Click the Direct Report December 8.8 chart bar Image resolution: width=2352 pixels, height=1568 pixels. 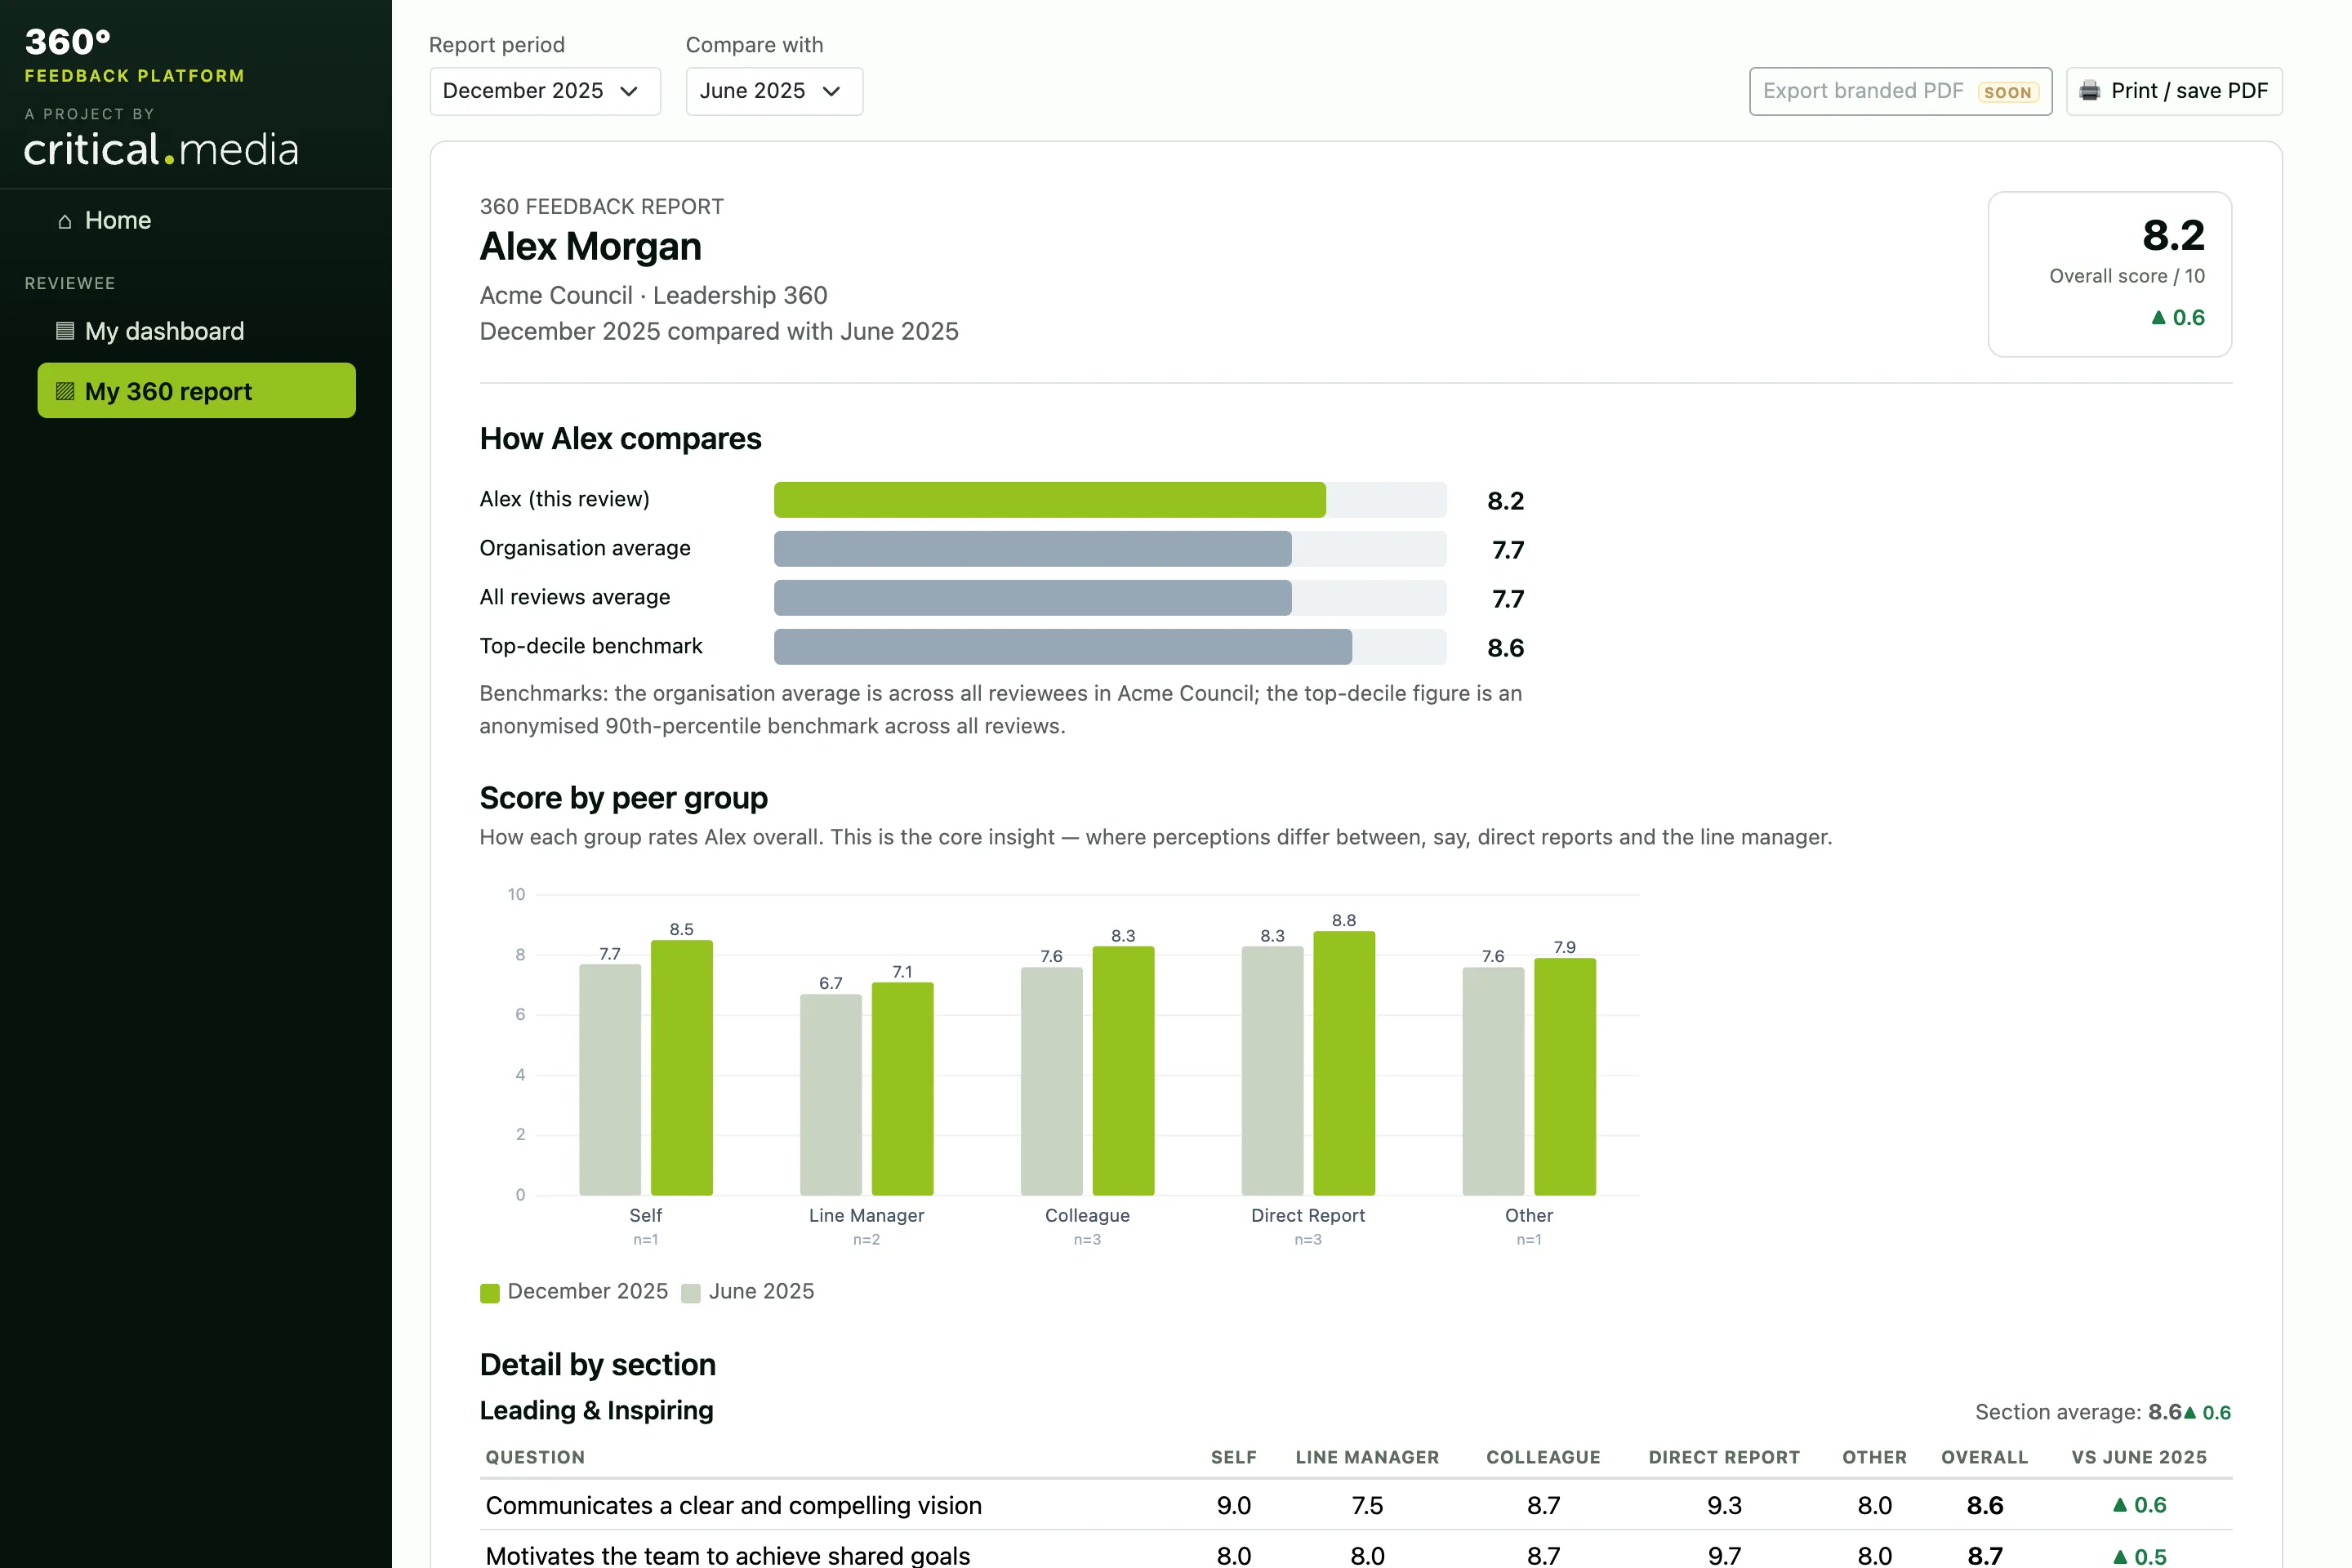pos(1344,1063)
